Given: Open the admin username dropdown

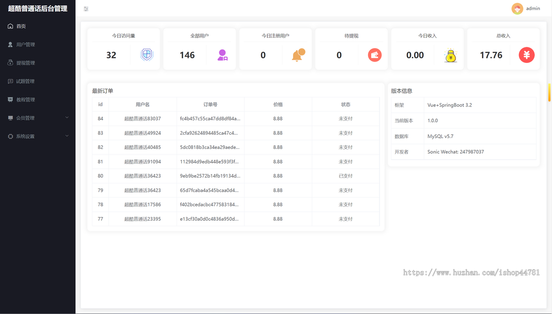Looking at the screenshot, I should tap(533, 9).
